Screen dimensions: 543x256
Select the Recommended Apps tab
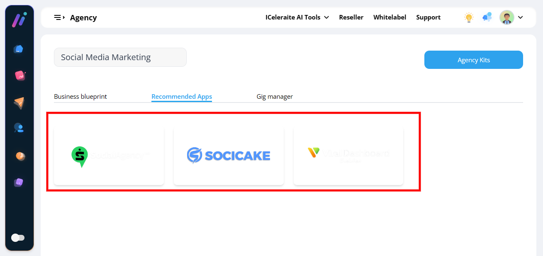182,97
